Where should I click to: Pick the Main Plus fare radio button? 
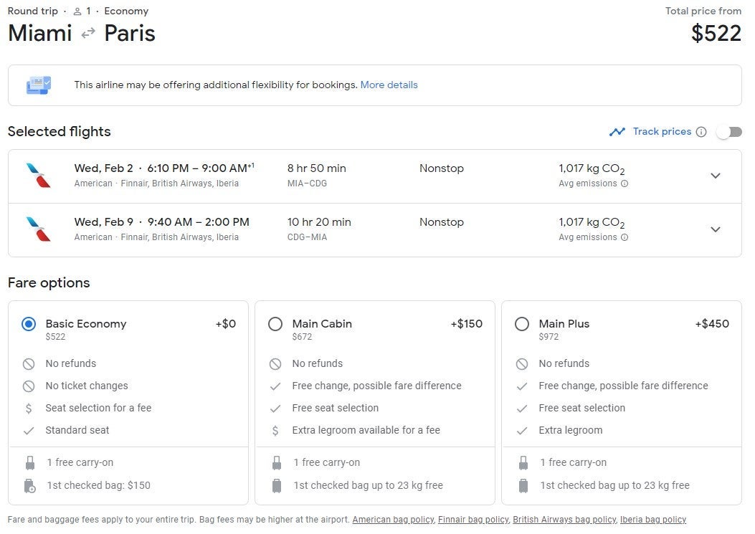tap(522, 324)
